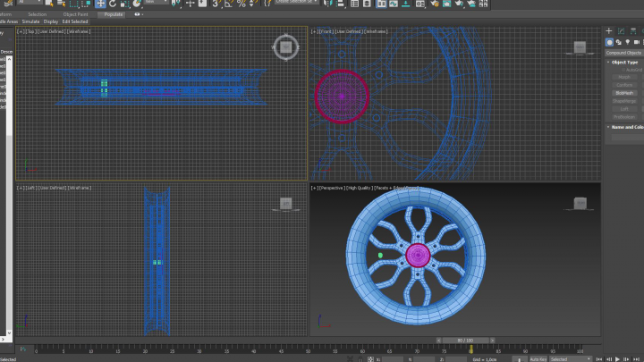Open the Autodesk A360 gallery icon

point(484,4)
